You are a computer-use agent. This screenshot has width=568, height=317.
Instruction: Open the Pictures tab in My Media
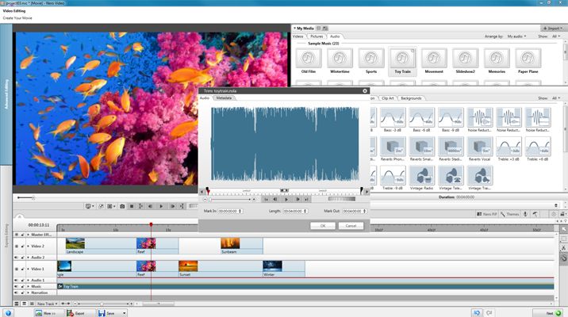(317, 36)
